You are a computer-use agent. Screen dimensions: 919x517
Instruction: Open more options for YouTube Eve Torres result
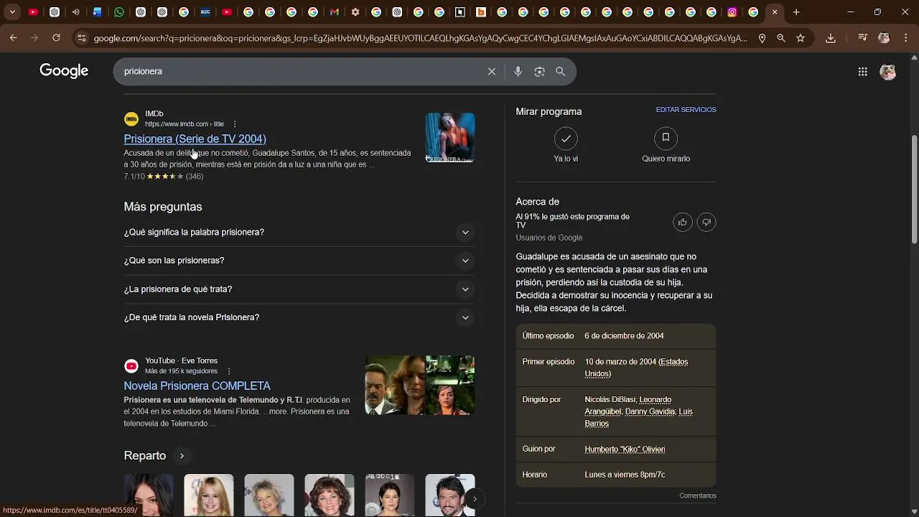coord(229,371)
